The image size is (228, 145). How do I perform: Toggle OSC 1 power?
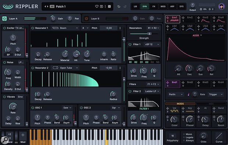point(33,108)
